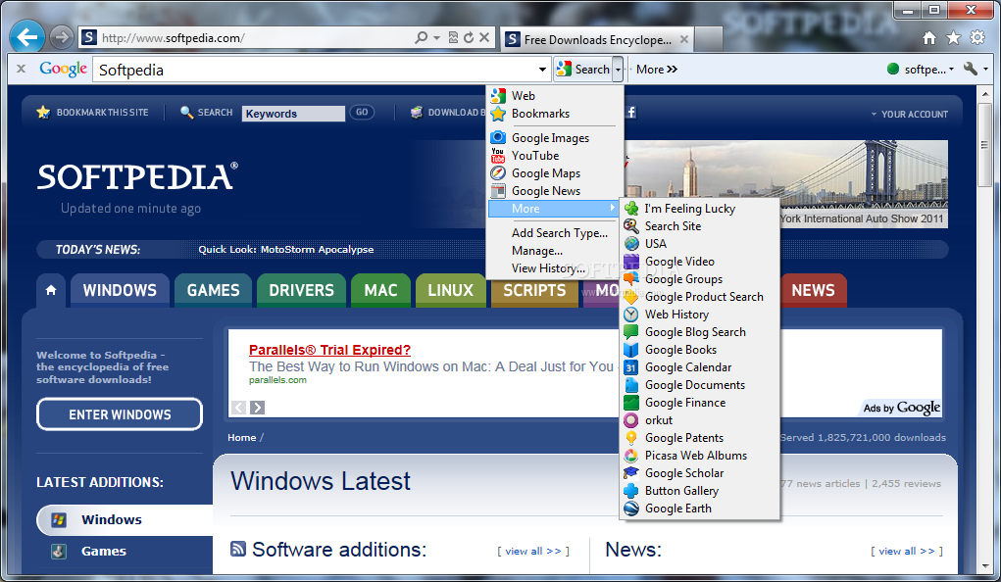Image resolution: width=1001 pixels, height=582 pixels.
Task: Open the browser Home page icon
Action: click(929, 38)
